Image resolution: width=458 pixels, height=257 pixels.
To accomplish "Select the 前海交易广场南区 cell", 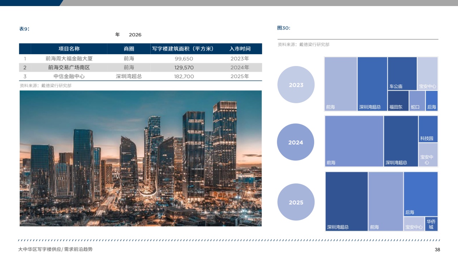I will coord(69,67).
